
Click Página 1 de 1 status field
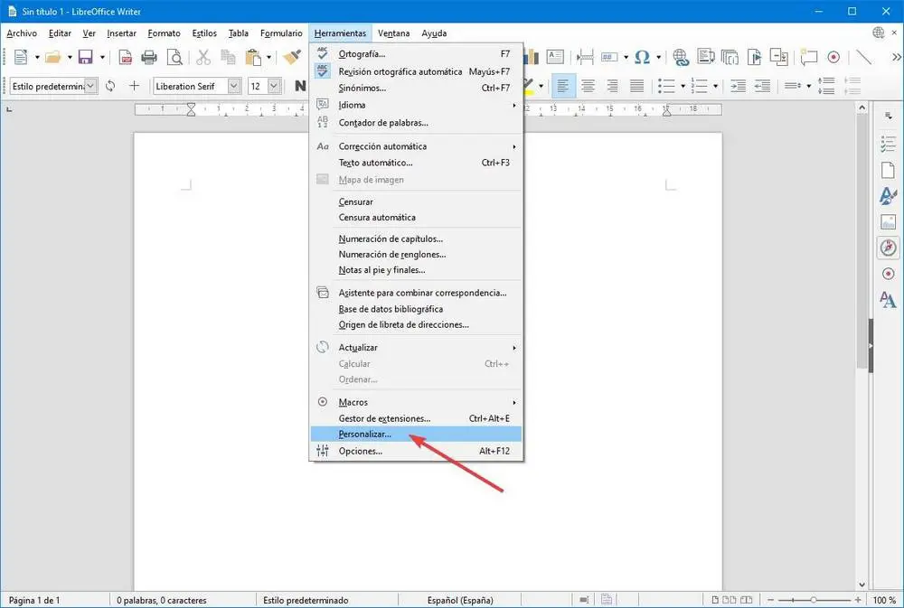pyautogui.click(x=34, y=600)
